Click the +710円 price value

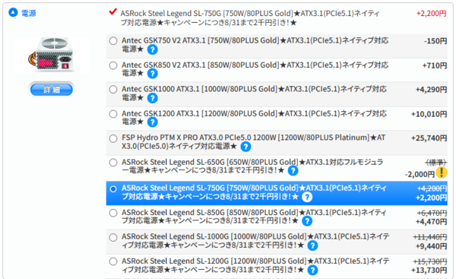point(435,65)
